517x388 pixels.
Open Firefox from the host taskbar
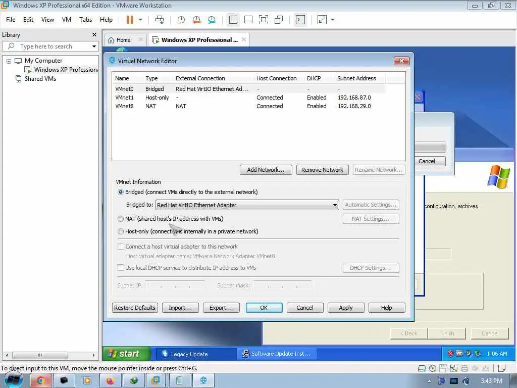tap(110, 381)
